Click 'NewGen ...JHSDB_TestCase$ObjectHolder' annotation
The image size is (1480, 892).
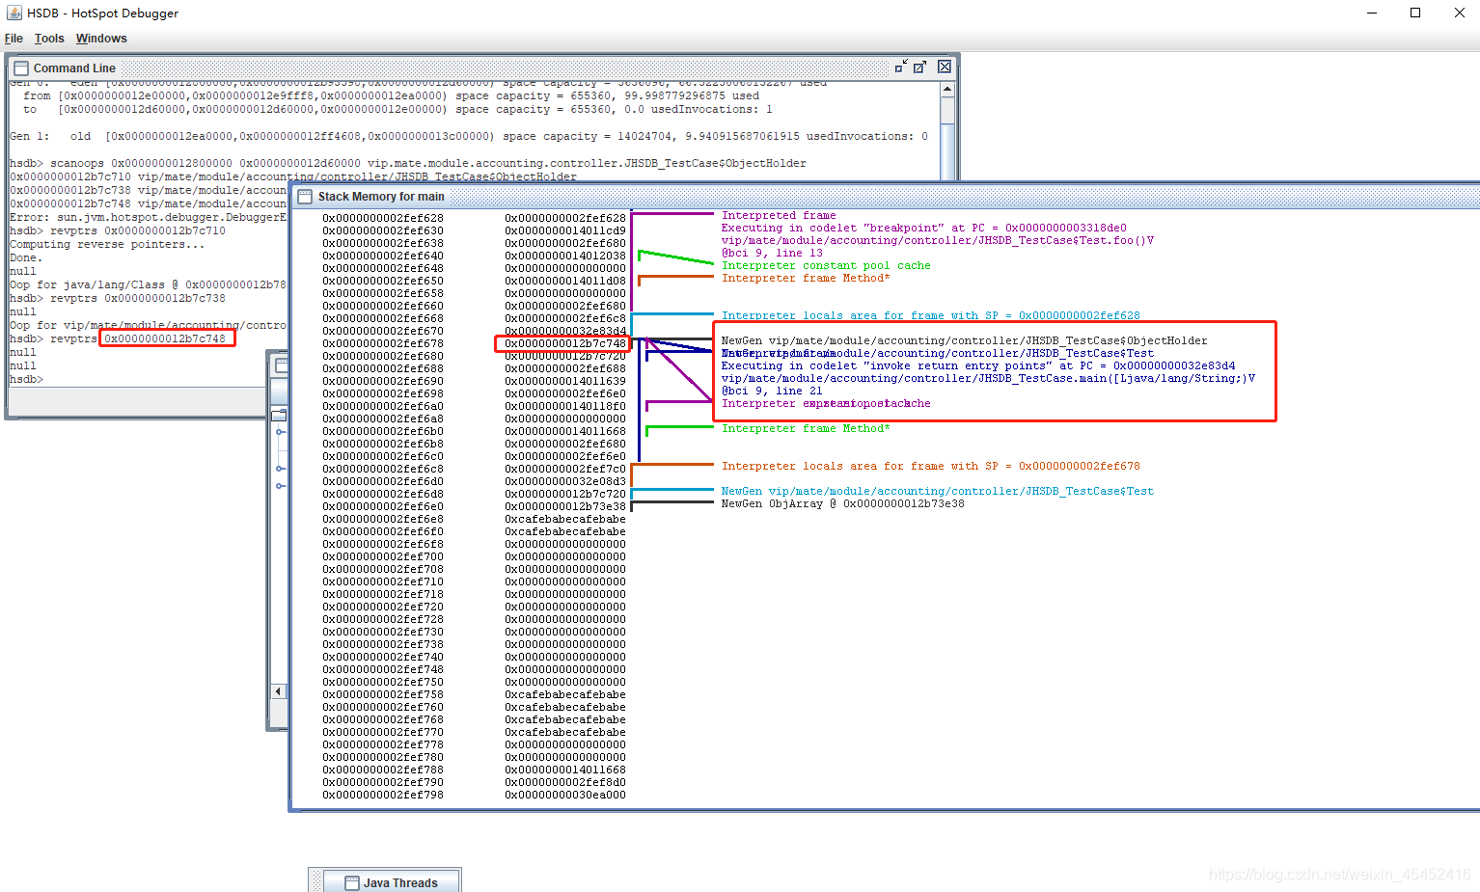tap(964, 341)
